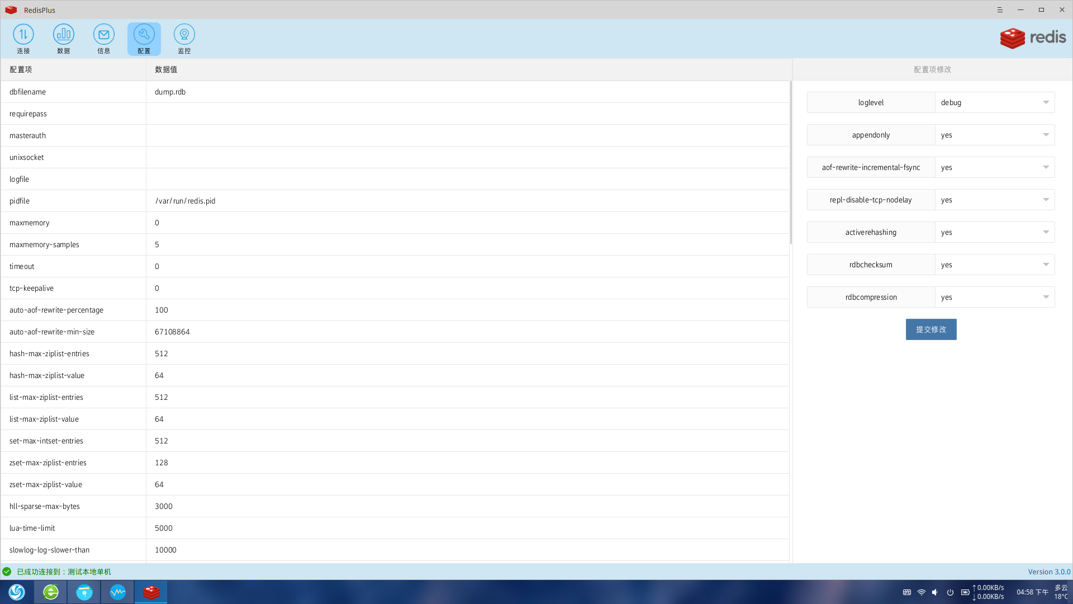The image size is (1073, 604).
Task: Open the 连接 (connection) toolbar icon
Action: click(x=23, y=39)
